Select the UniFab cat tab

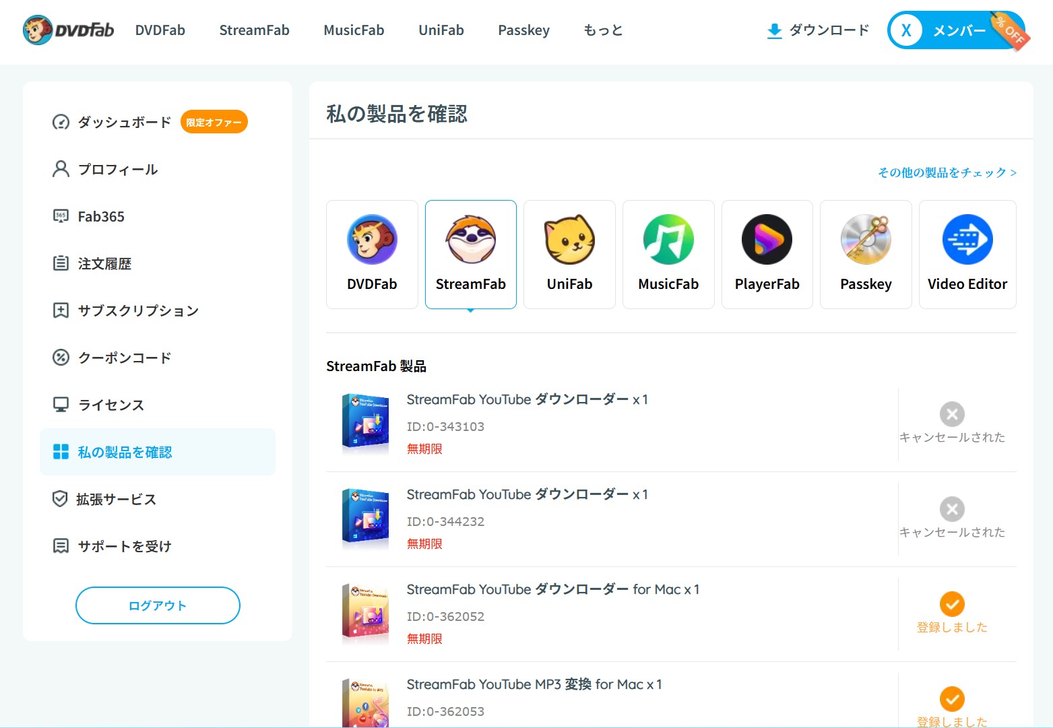569,255
